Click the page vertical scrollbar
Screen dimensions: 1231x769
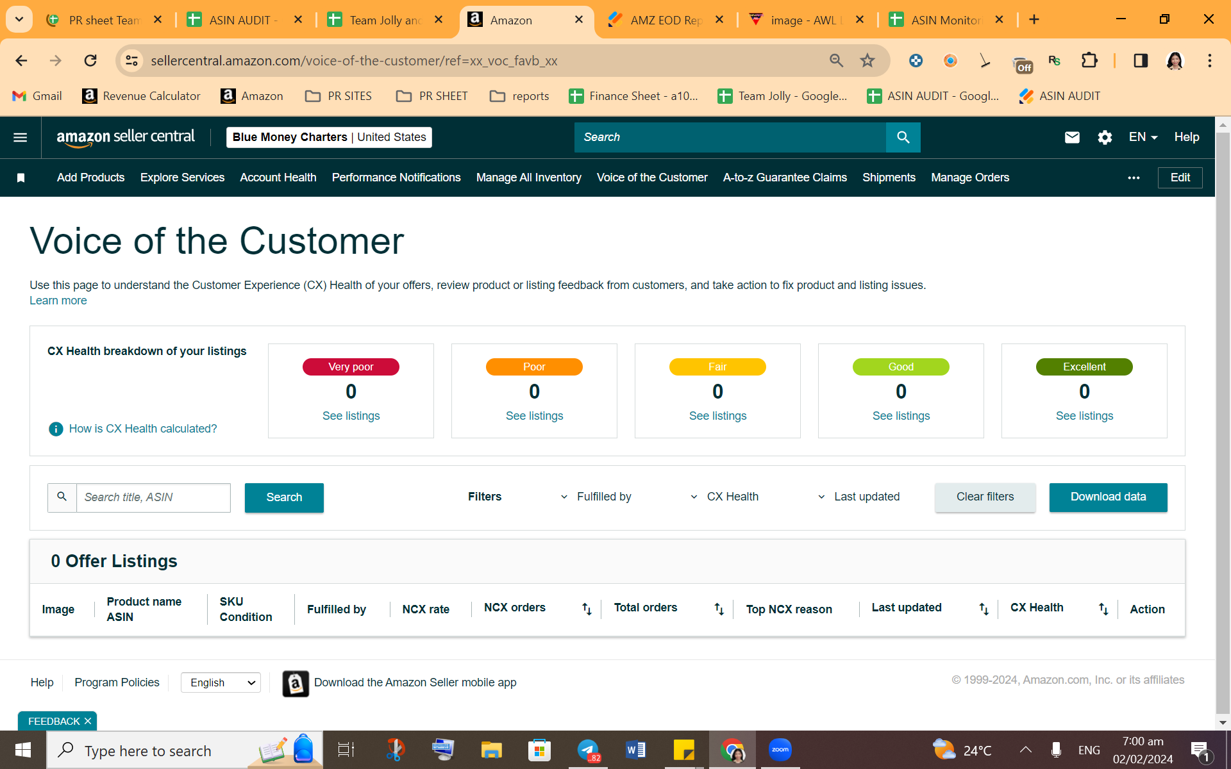click(1222, 423)
